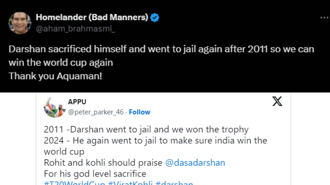Click the Homelander (Bad Manners) display name

(92, 17)
